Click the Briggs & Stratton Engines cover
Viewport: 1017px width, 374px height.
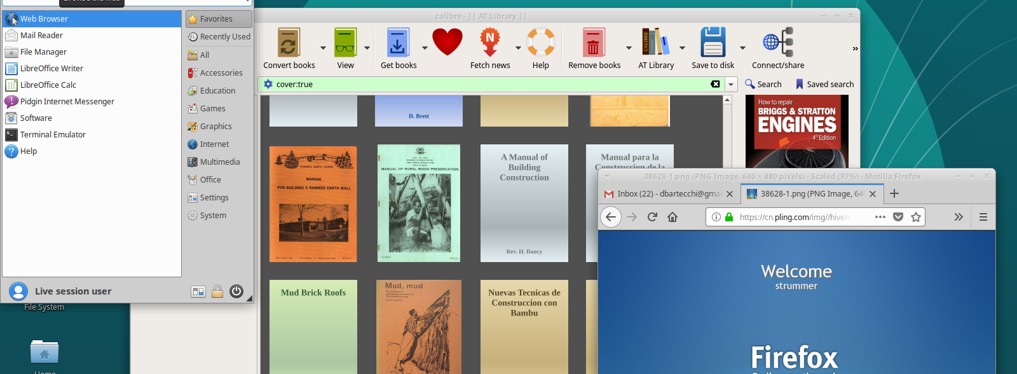(x=797, y=131)
